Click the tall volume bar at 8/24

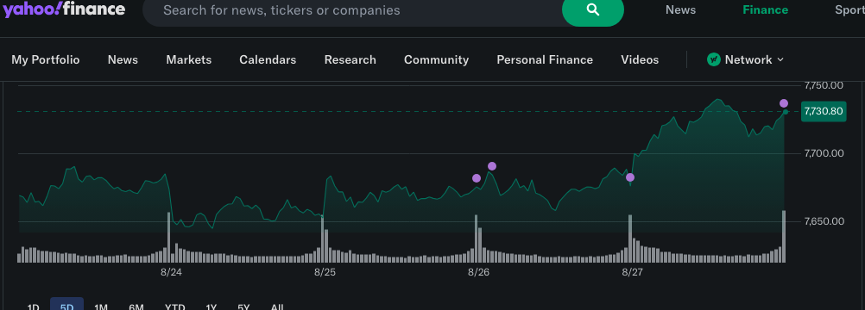pyautogui.click(x=169, y=238)
